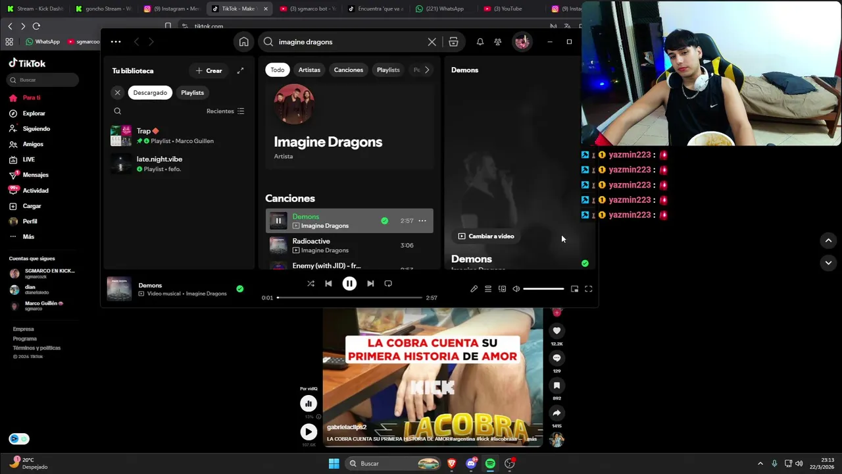Open the Spotify friends activity icon

coord(498,42)
